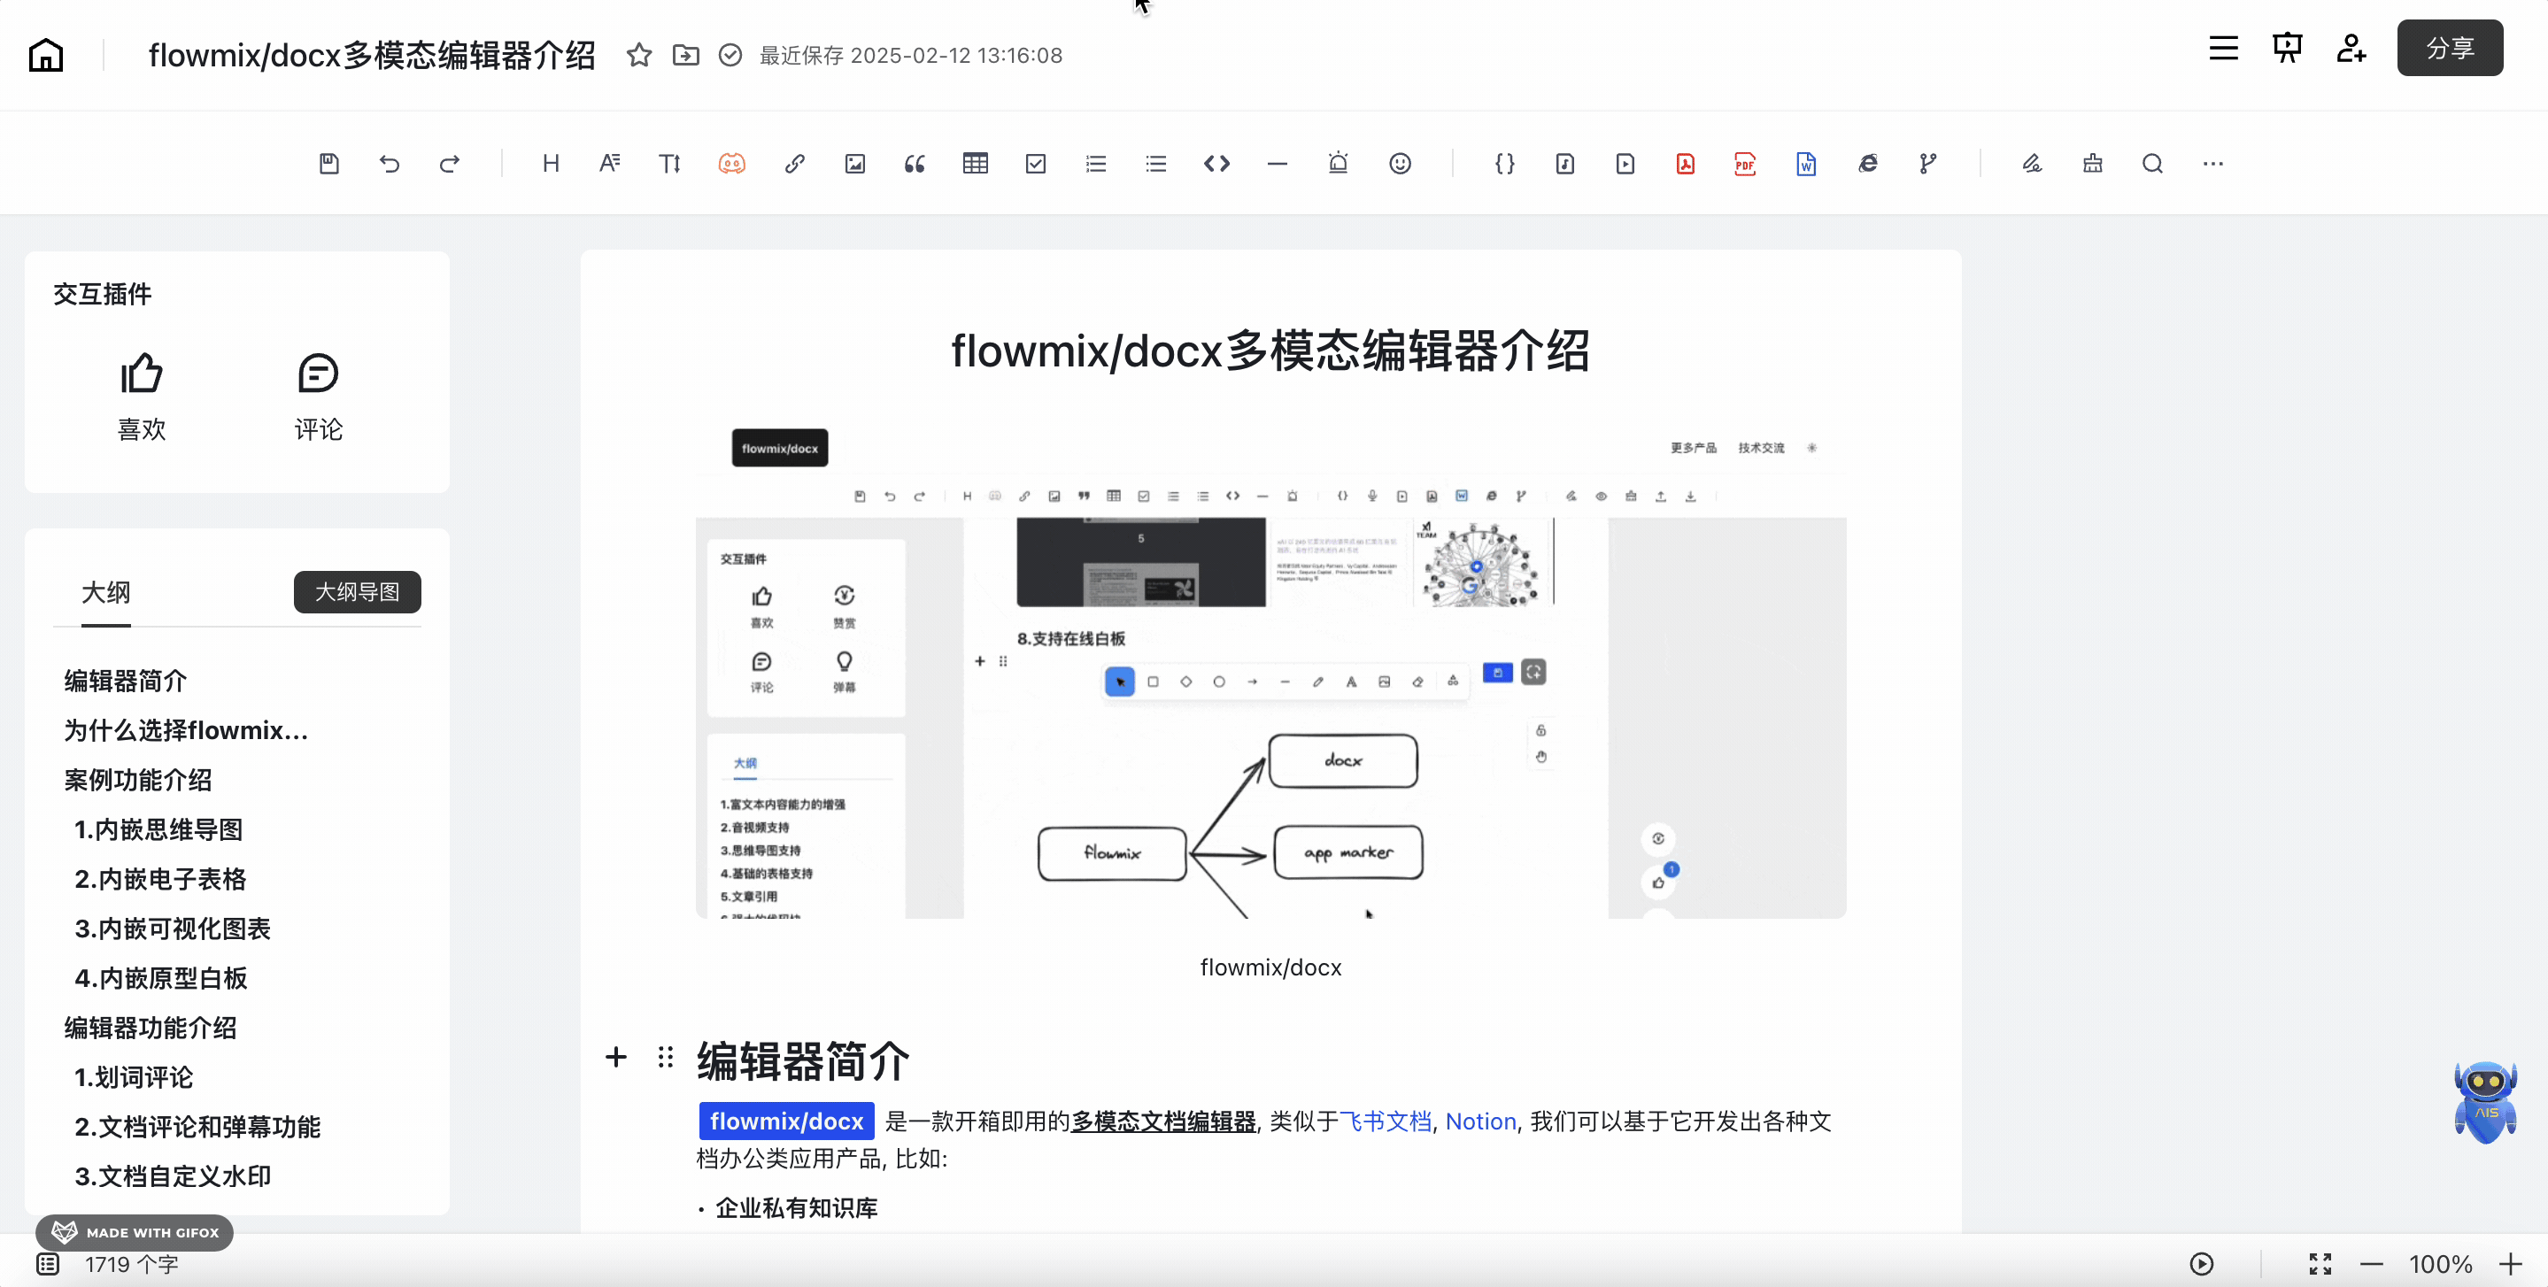Jump to 为什么选择flowmix... outline item
Image resolution: width=2548 pixels, height=1287 pixels.
(186, 730)
